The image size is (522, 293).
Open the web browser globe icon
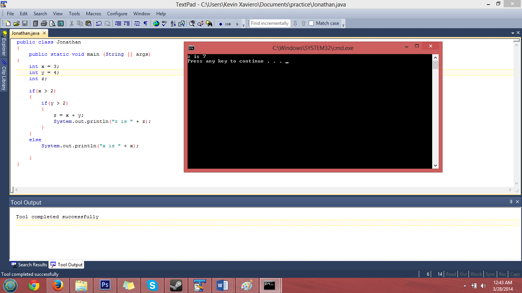point(156,23)
